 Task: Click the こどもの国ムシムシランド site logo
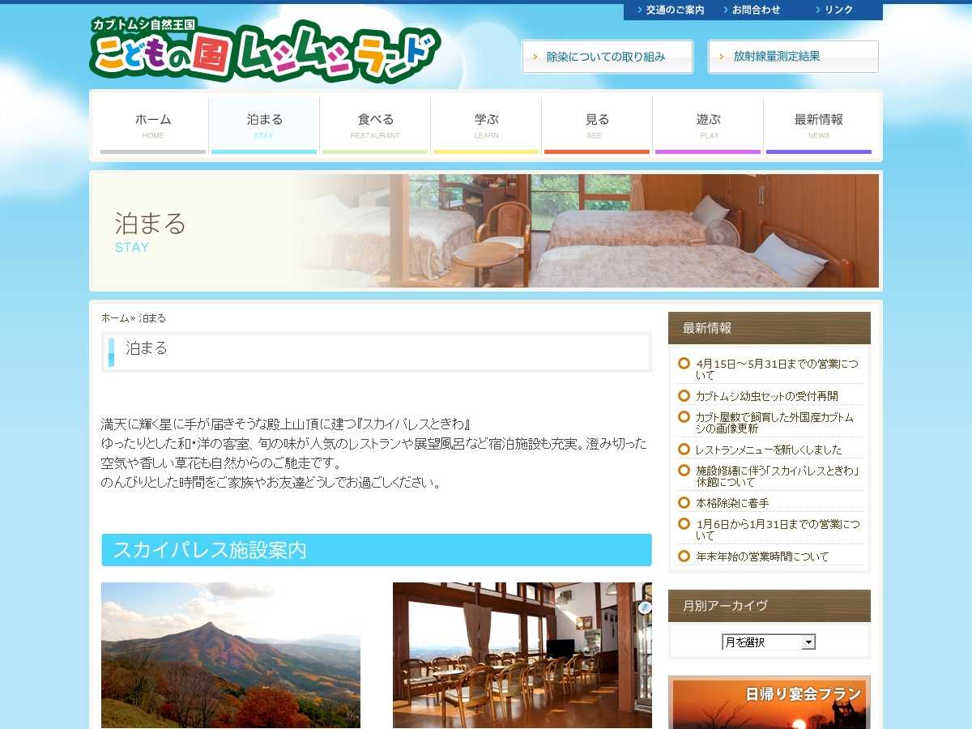[x=265, y=50]
